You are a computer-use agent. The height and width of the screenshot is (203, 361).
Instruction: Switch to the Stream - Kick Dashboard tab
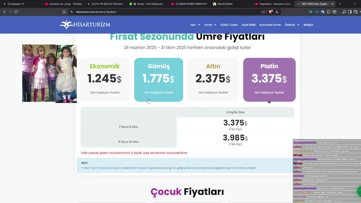pos(148,4)
